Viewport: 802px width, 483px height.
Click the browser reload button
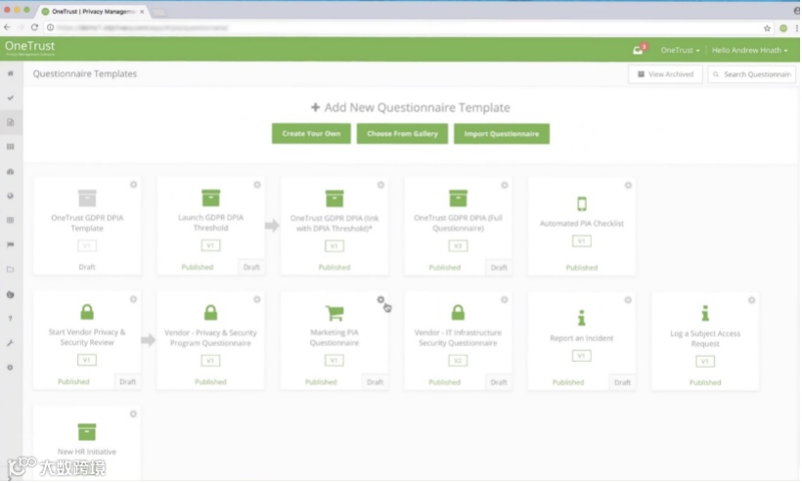click(x=34, y=27)
